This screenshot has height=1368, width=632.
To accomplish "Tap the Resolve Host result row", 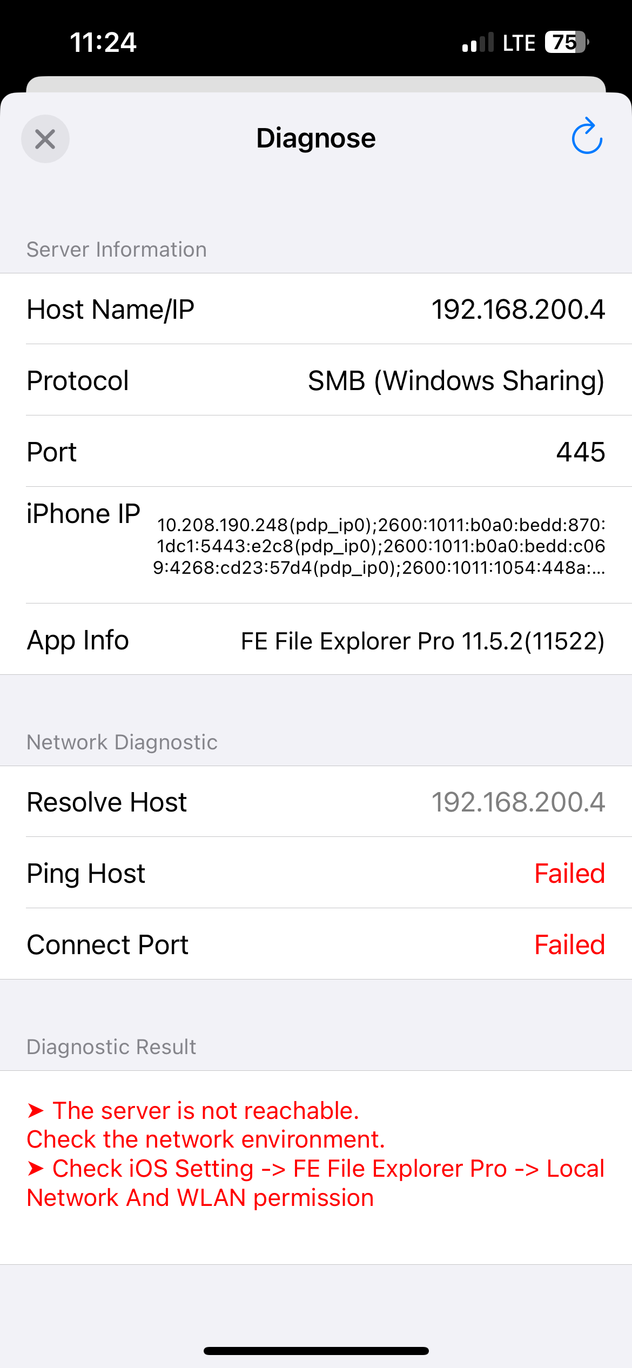I will (x=316, y=802).
